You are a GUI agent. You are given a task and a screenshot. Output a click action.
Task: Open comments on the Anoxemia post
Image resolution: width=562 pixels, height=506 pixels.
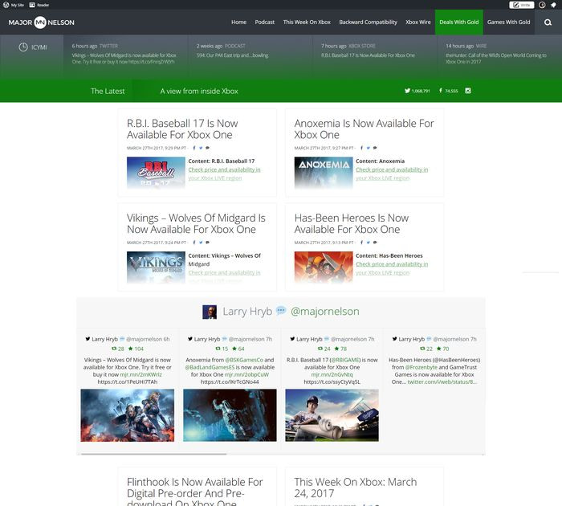click(375, 148)
